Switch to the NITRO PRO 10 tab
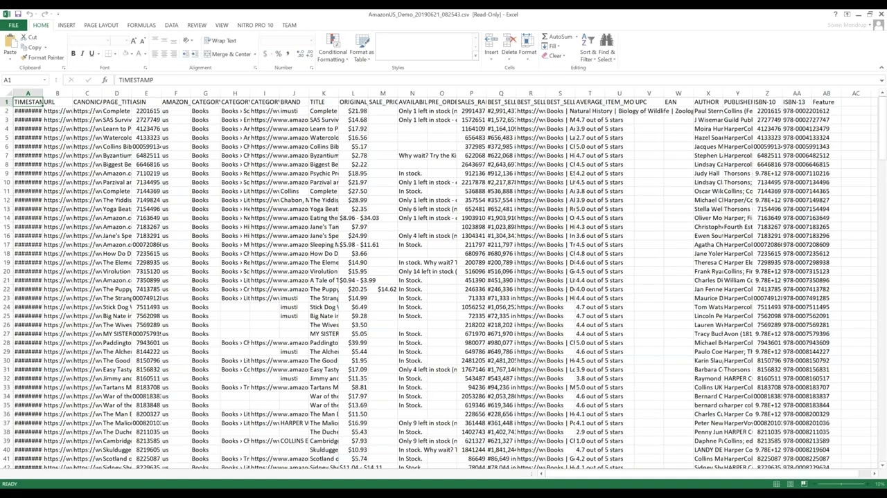This screenshot has height=498, width=887. 255,26
